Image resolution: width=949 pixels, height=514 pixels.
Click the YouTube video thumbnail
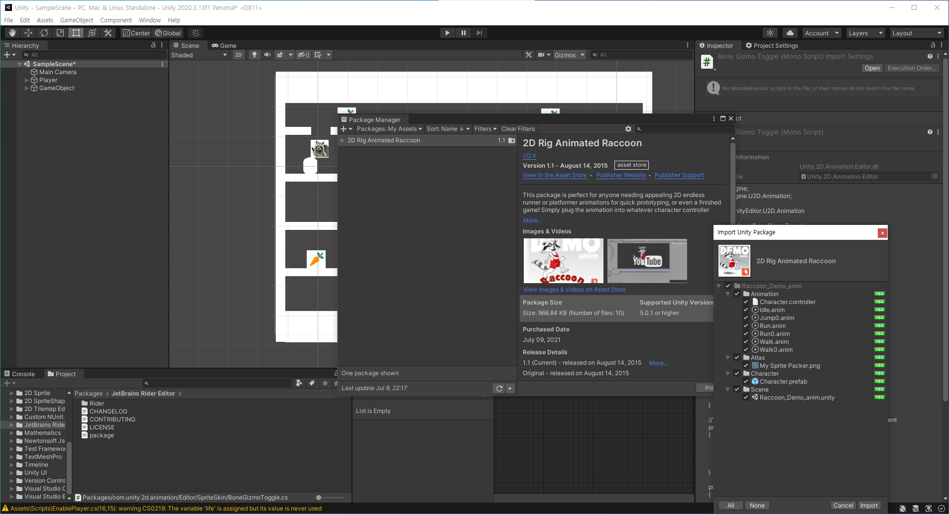[x=647, y=261]
